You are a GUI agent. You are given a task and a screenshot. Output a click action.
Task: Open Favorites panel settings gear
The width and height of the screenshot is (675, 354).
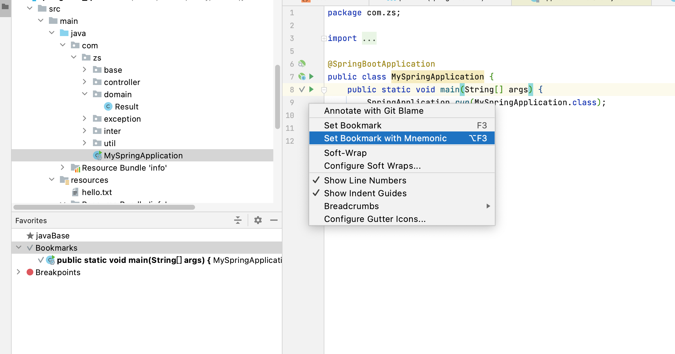(x=258, y=220)
